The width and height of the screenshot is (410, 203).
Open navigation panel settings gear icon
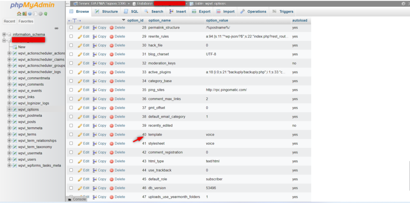tap(40, 14)
